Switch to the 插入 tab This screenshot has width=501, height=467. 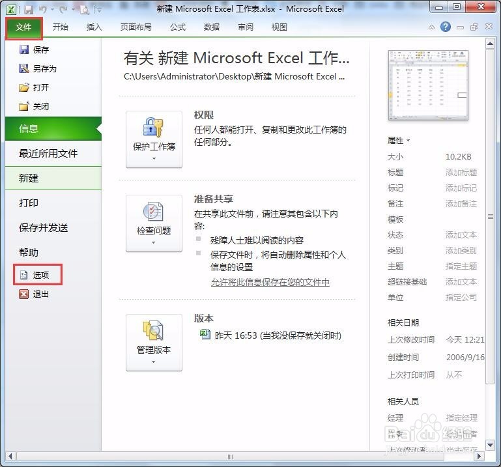tap(94, 27)
